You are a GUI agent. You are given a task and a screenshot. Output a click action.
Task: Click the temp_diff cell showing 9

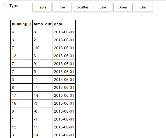[x=42, y=64]
